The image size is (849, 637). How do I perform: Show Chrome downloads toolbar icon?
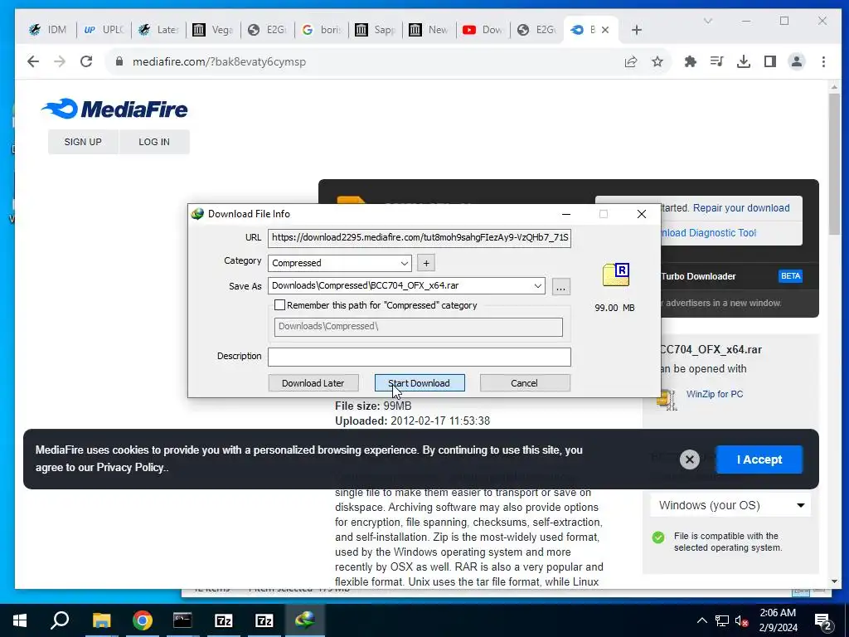click(x=744, y=61)
